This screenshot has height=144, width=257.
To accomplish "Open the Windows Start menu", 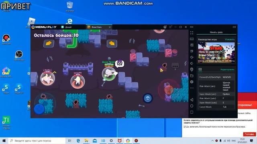I will 4,140.
